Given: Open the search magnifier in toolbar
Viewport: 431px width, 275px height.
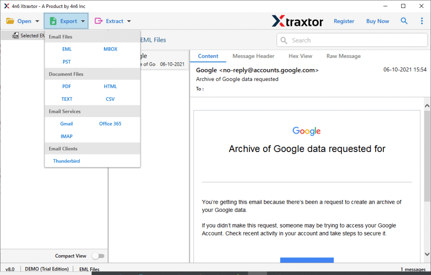Looking at the screenshot, I should tap(404, 21).
